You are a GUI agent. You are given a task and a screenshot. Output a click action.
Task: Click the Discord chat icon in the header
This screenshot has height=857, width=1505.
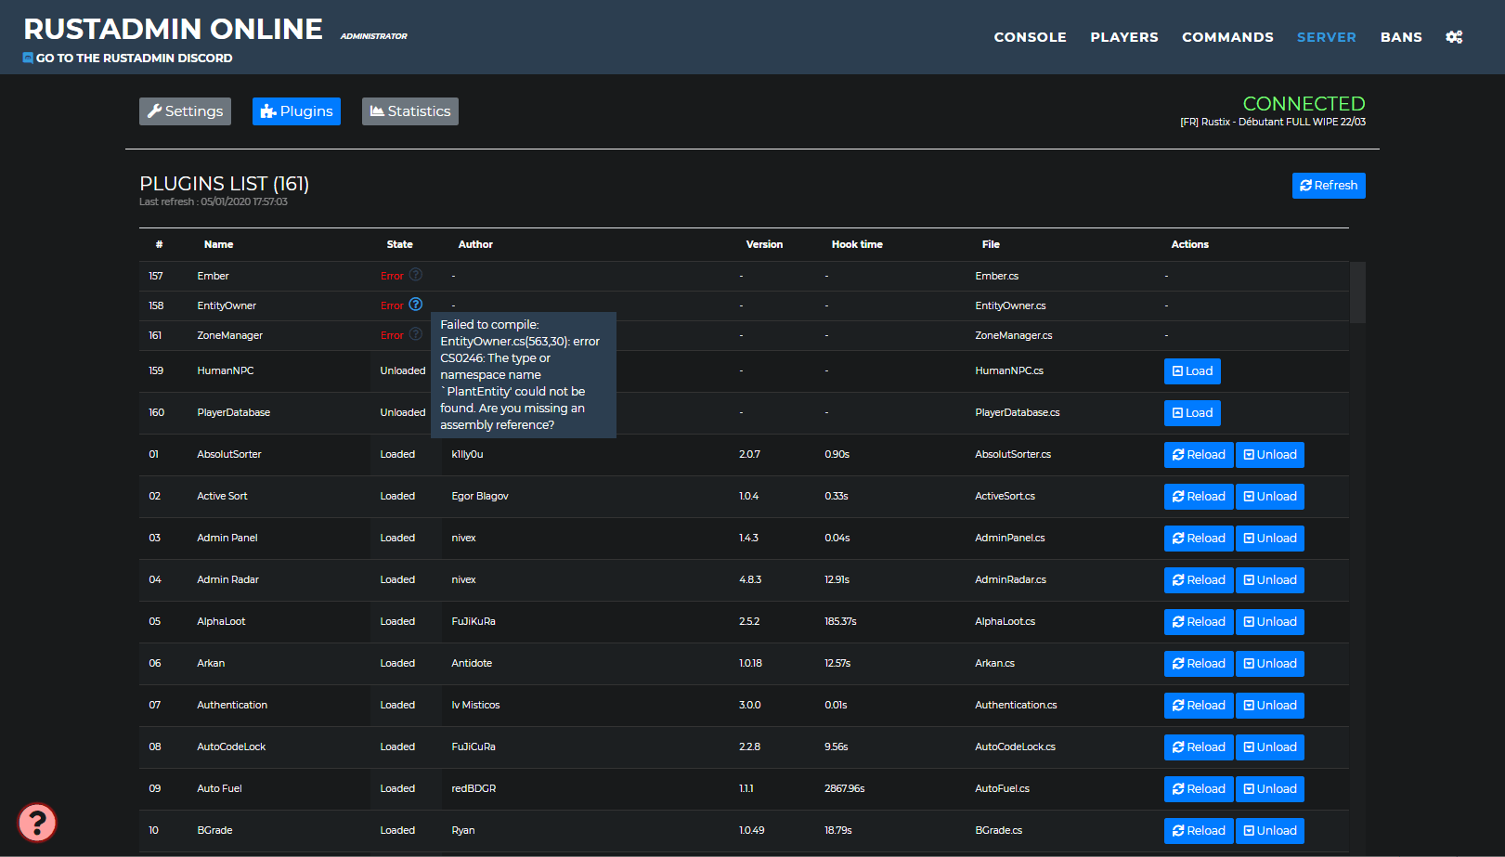(x=26, y=58)
